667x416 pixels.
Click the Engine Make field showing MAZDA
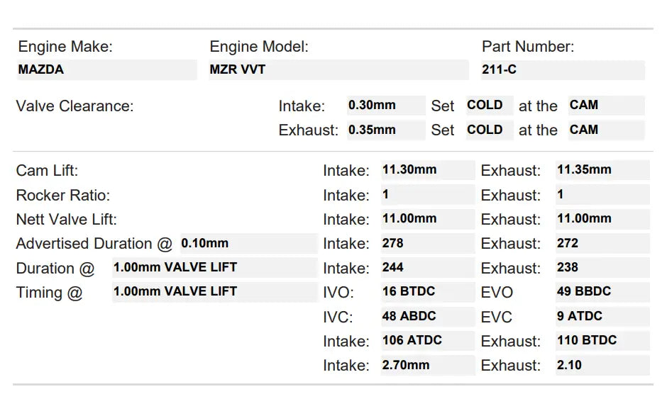coord(106,70)
